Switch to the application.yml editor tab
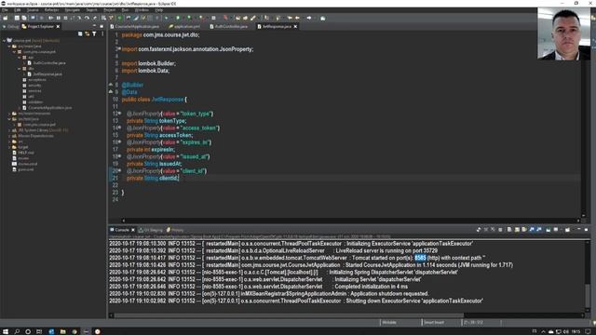Image resolution: width=596 pixels, height=335 pixels. 187,27
